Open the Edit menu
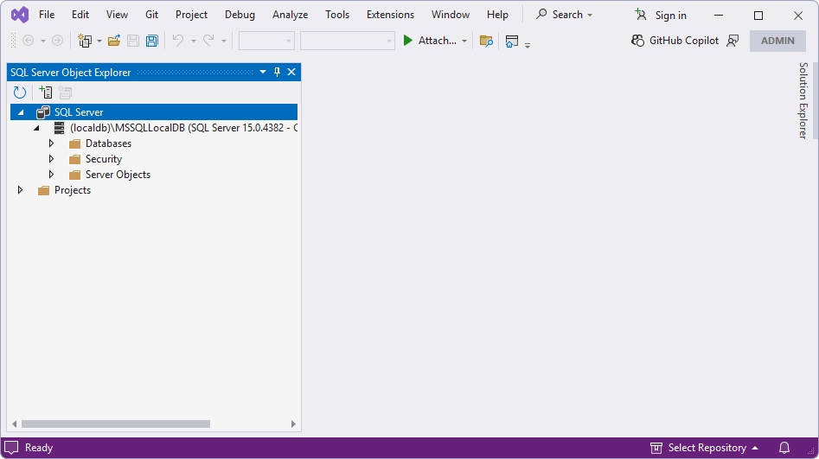819x459 pixels. tap(80, 15)
